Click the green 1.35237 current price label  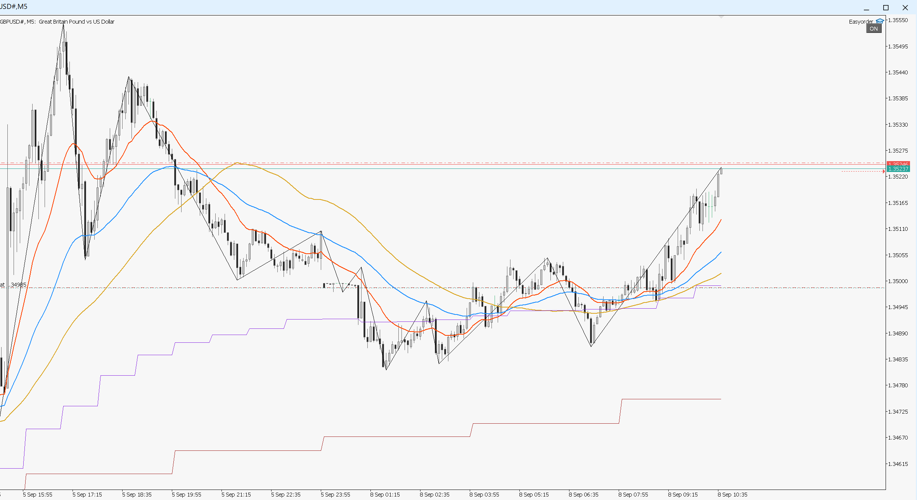(898, 169)
